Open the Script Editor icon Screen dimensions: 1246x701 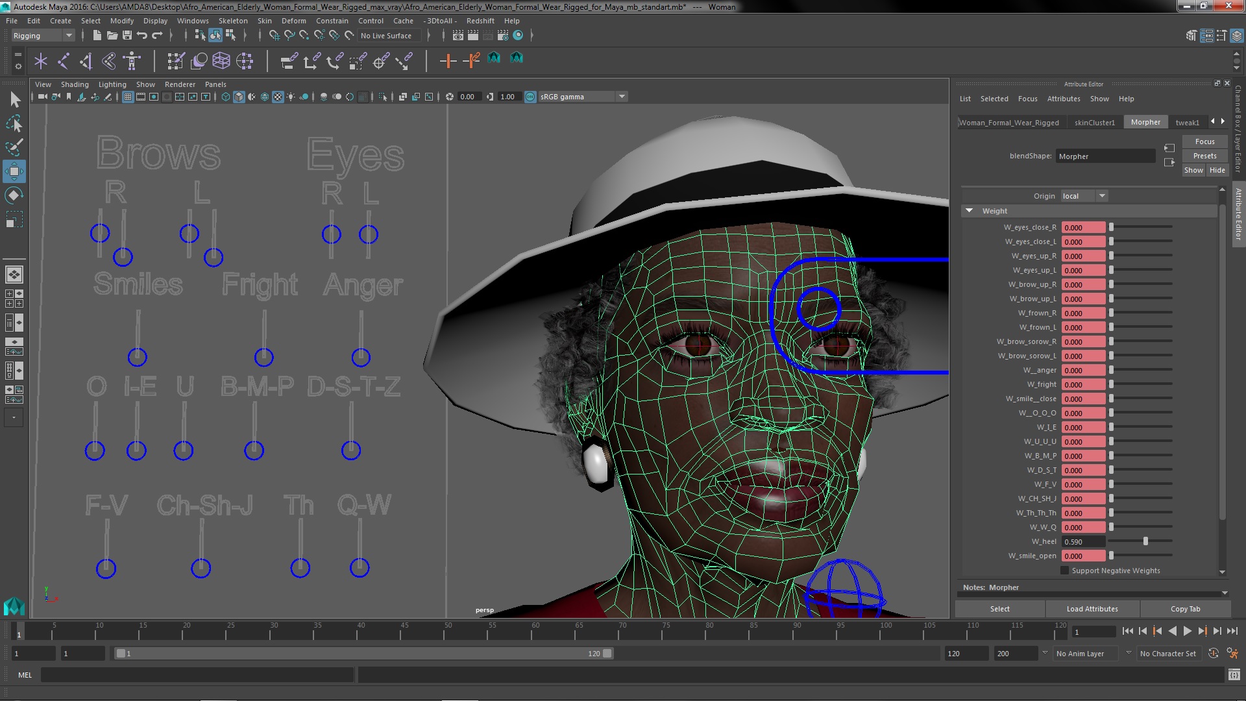pos(1234,675)
